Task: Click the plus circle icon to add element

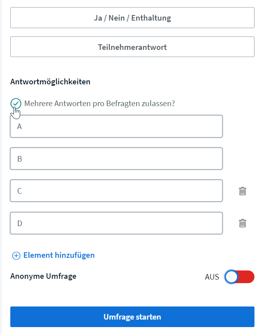Action: tap(16, 255)
